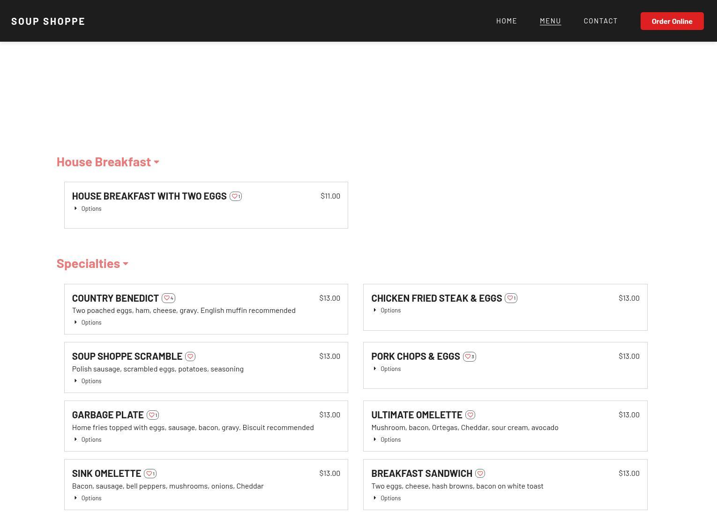Screen dimensions: 717x512
Task: Click heart icon next to Soup Shoppe Scramble
Action: 190,356
